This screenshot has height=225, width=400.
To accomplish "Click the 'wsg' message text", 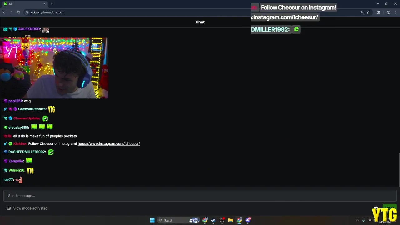I will click(27, 101).
